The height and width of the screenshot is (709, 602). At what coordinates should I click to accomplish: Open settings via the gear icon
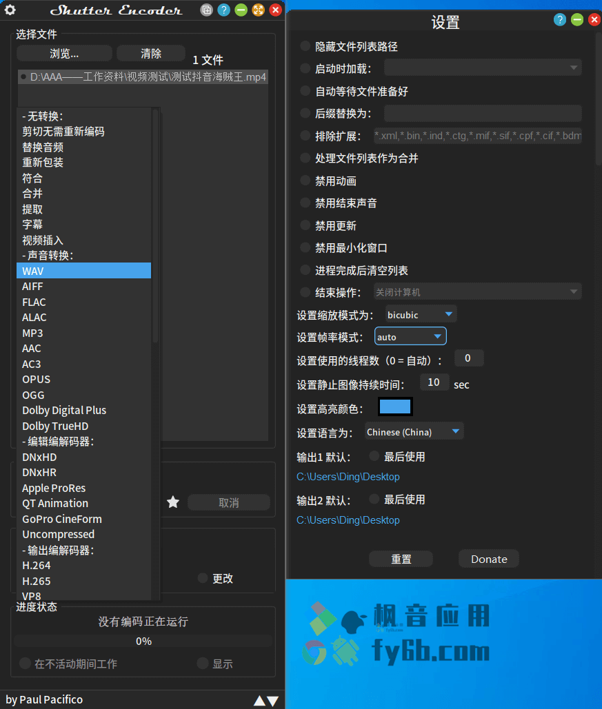coord(10,10)
